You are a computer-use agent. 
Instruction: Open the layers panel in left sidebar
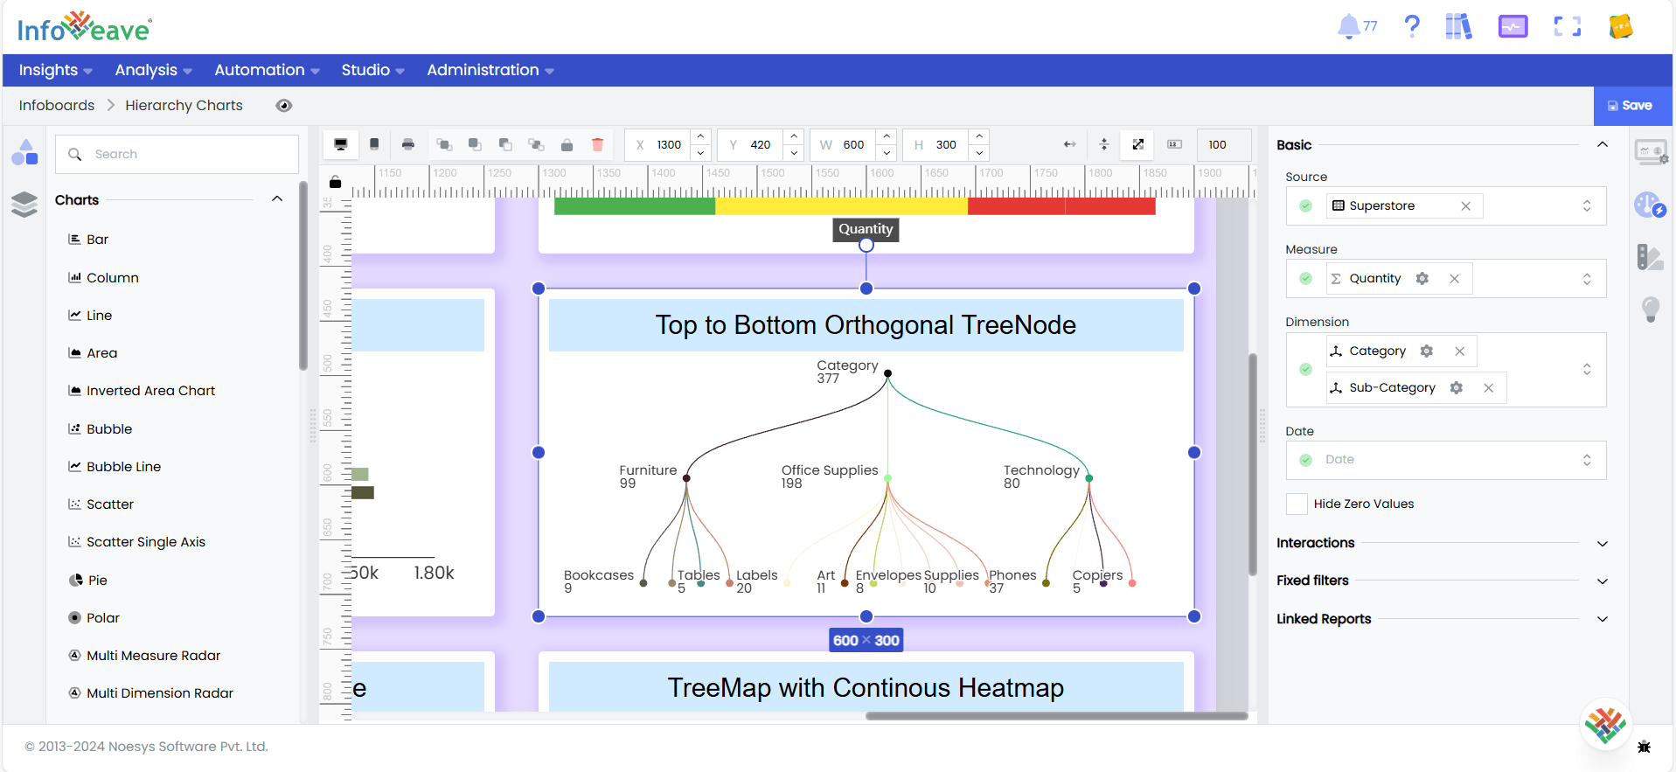24,204
